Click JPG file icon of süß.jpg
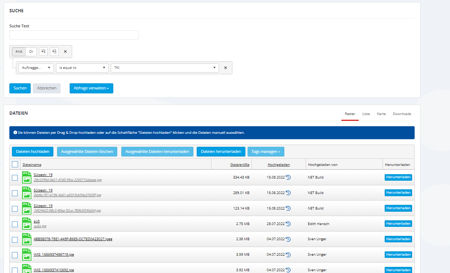This screenshot has width=450, height=273. point(26,224)
